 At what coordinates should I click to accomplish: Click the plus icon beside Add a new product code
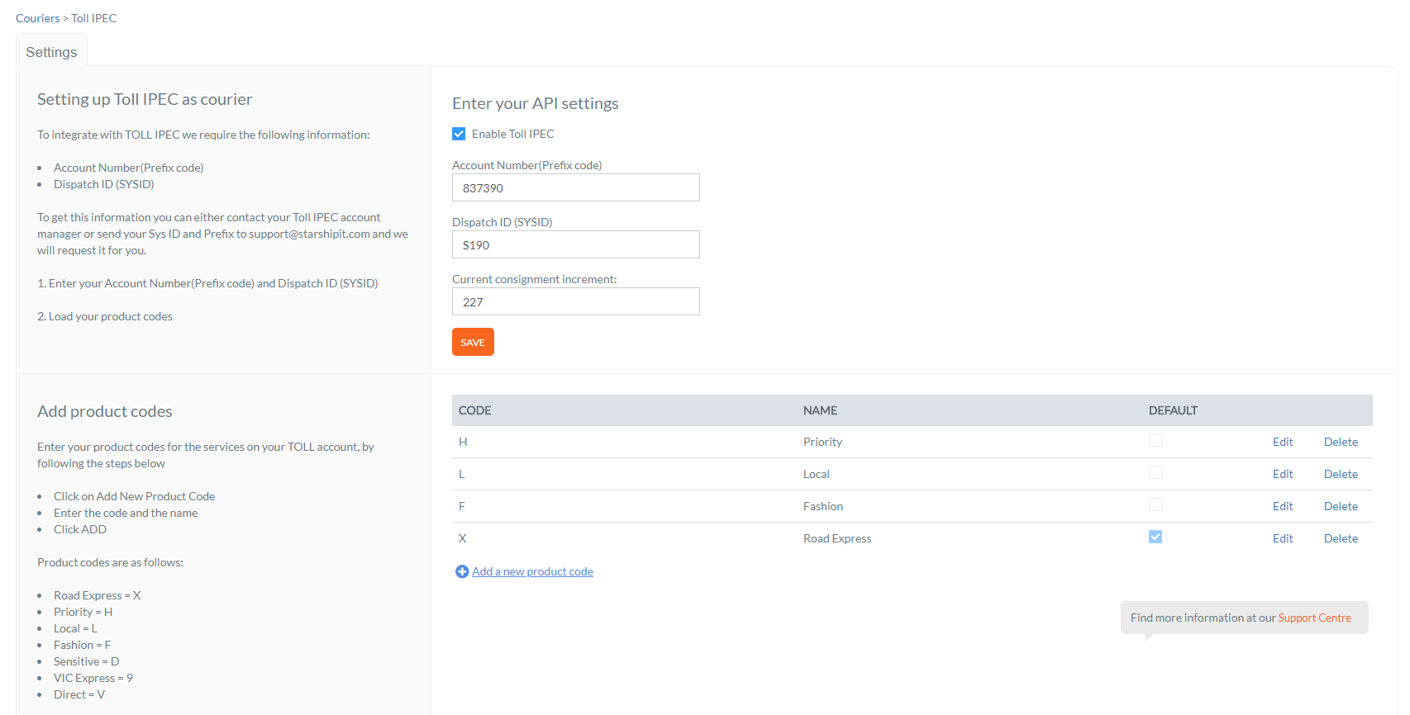[462, 571]
